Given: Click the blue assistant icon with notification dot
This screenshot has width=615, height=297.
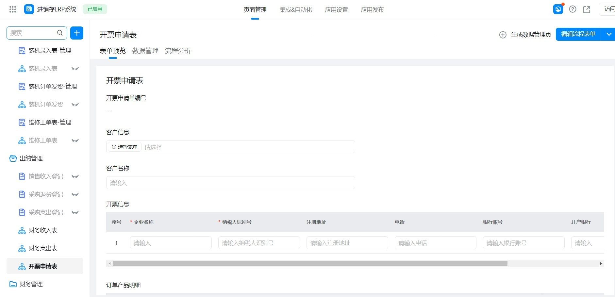Looking at the screenshot, I should [558, 9].
